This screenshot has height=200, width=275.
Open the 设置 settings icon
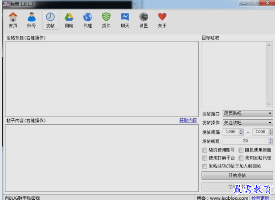point(144,20)
